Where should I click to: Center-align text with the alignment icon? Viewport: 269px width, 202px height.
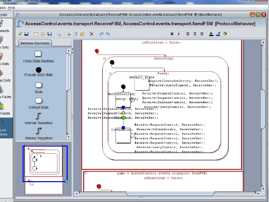pos(195,34)
